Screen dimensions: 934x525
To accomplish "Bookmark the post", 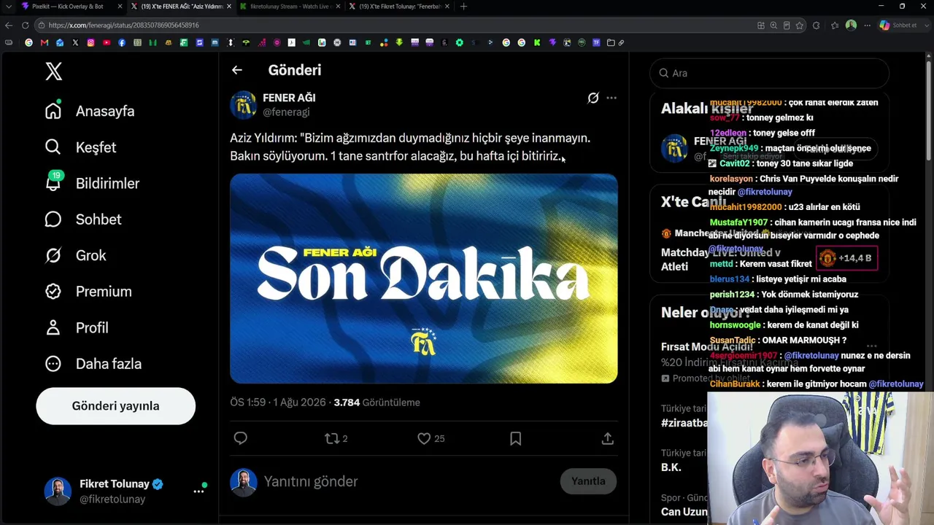I will [x=515, y=438].
